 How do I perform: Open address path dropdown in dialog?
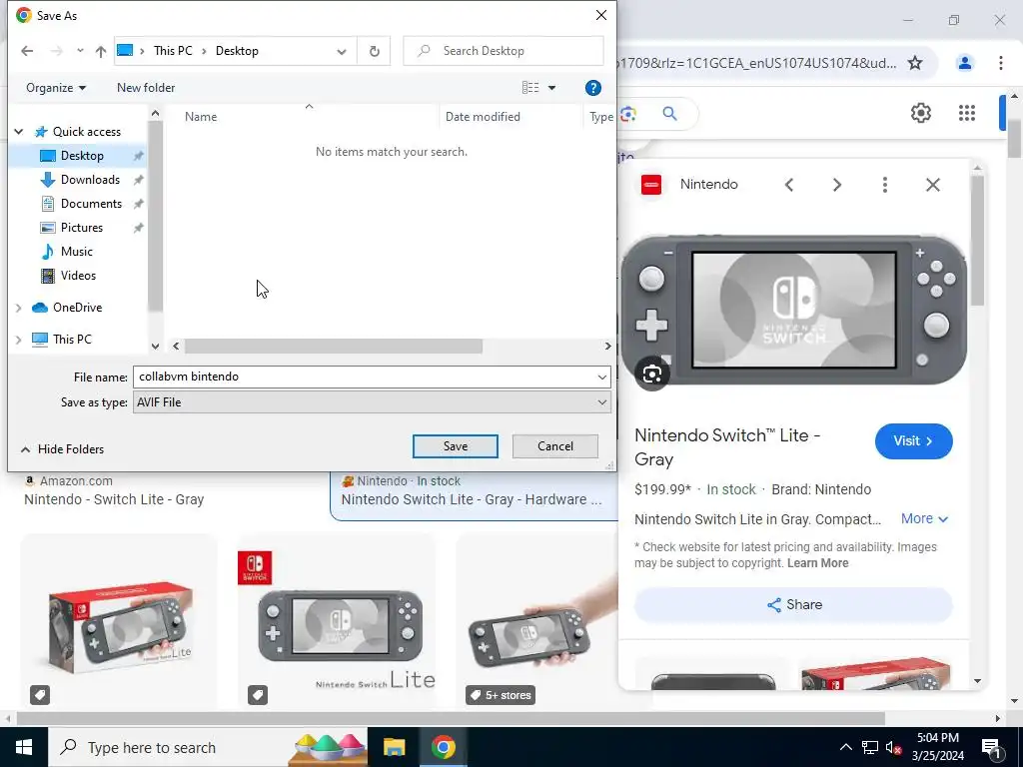tap(342, 52)
